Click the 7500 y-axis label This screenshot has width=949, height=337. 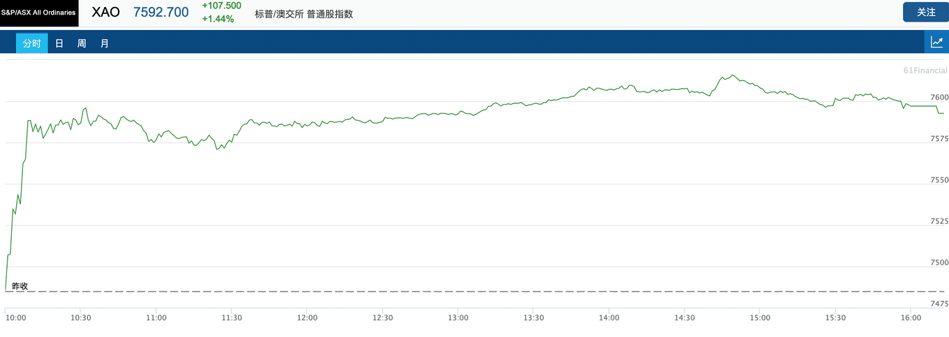coord(939,262)
